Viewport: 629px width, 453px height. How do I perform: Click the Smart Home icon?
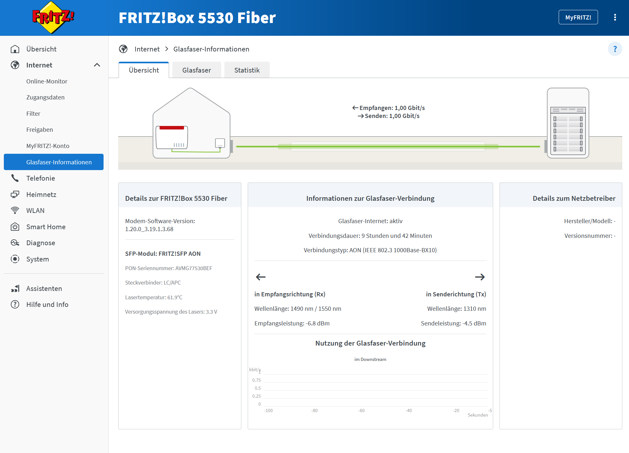15,227
